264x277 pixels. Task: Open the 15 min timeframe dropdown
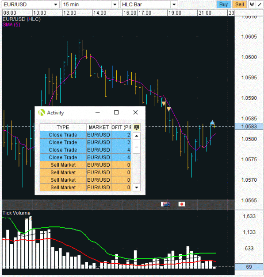[115, 4]
